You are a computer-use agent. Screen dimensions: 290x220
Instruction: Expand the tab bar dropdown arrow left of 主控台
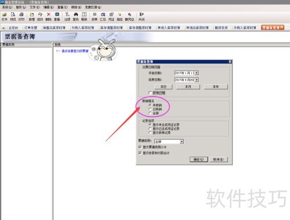(x=3, y=28)
